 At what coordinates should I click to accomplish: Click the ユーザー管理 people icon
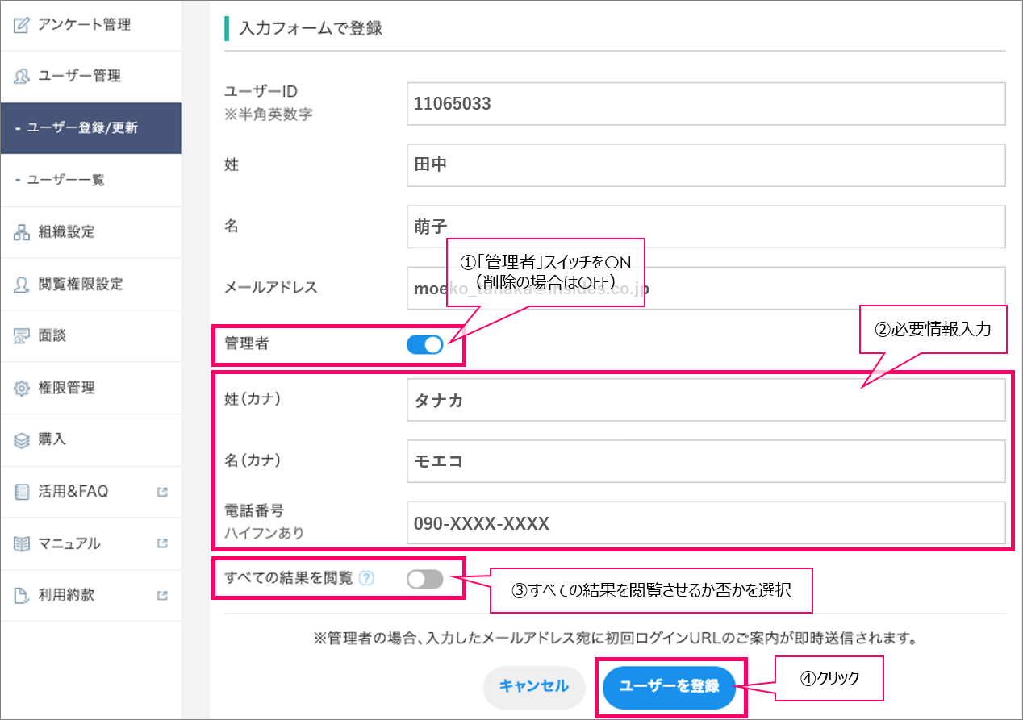(x=22, y=77)
